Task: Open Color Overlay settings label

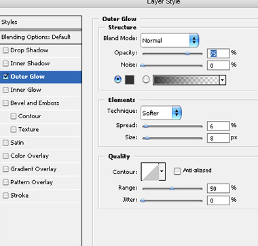Action: pyautogui.click(x=29, y=156)
